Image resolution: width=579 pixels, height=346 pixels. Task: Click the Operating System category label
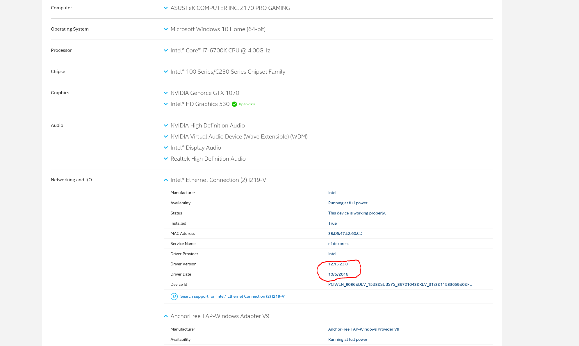[70, 29]
